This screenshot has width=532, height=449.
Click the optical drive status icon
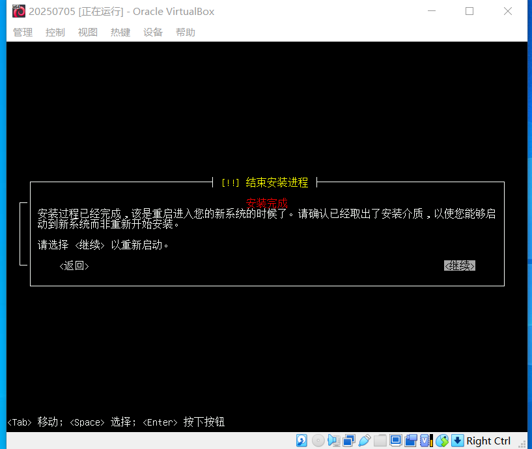[318, 441]
